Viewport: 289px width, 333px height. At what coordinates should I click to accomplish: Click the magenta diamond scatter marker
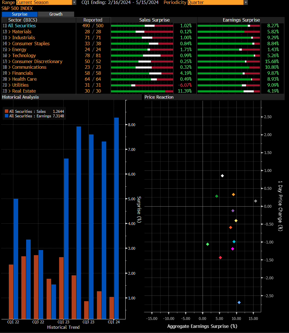click(232, 249)
